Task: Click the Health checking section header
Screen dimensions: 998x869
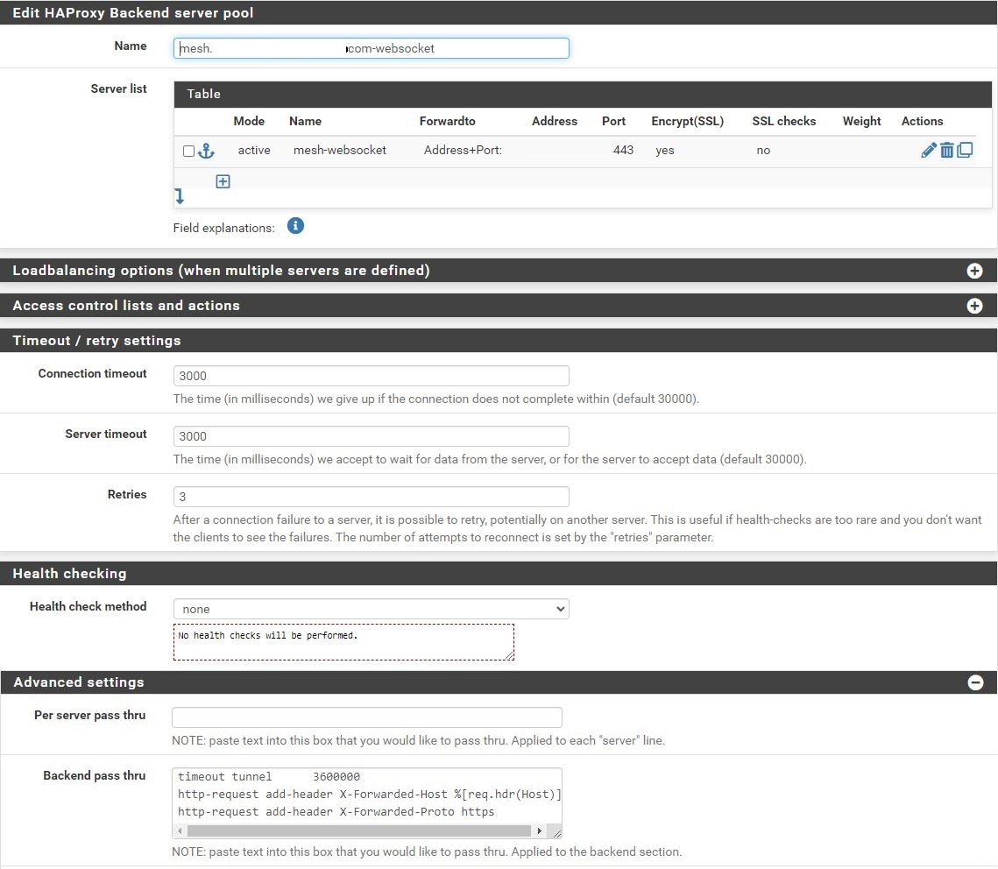Action: pyautogui.click(x=69, y=573)
